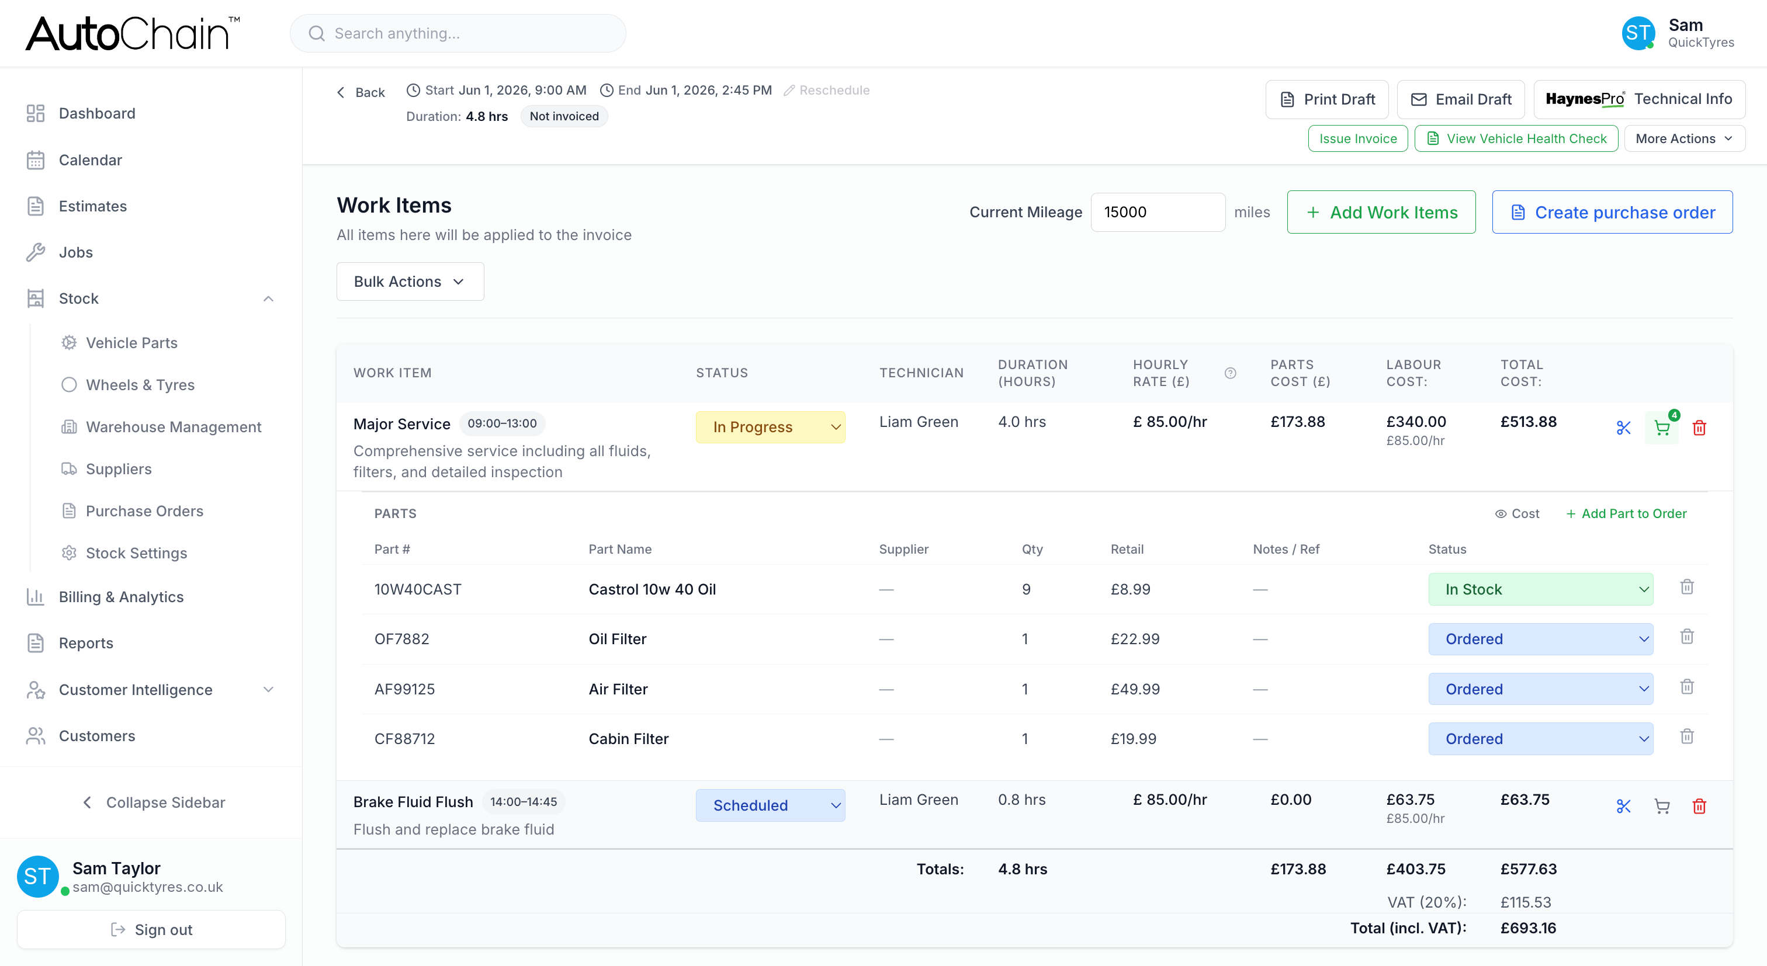Image resolution: width=1767 pixels, height=966 pixels.
Task: Click part number OF7882
Action: (x=401, y=639)
